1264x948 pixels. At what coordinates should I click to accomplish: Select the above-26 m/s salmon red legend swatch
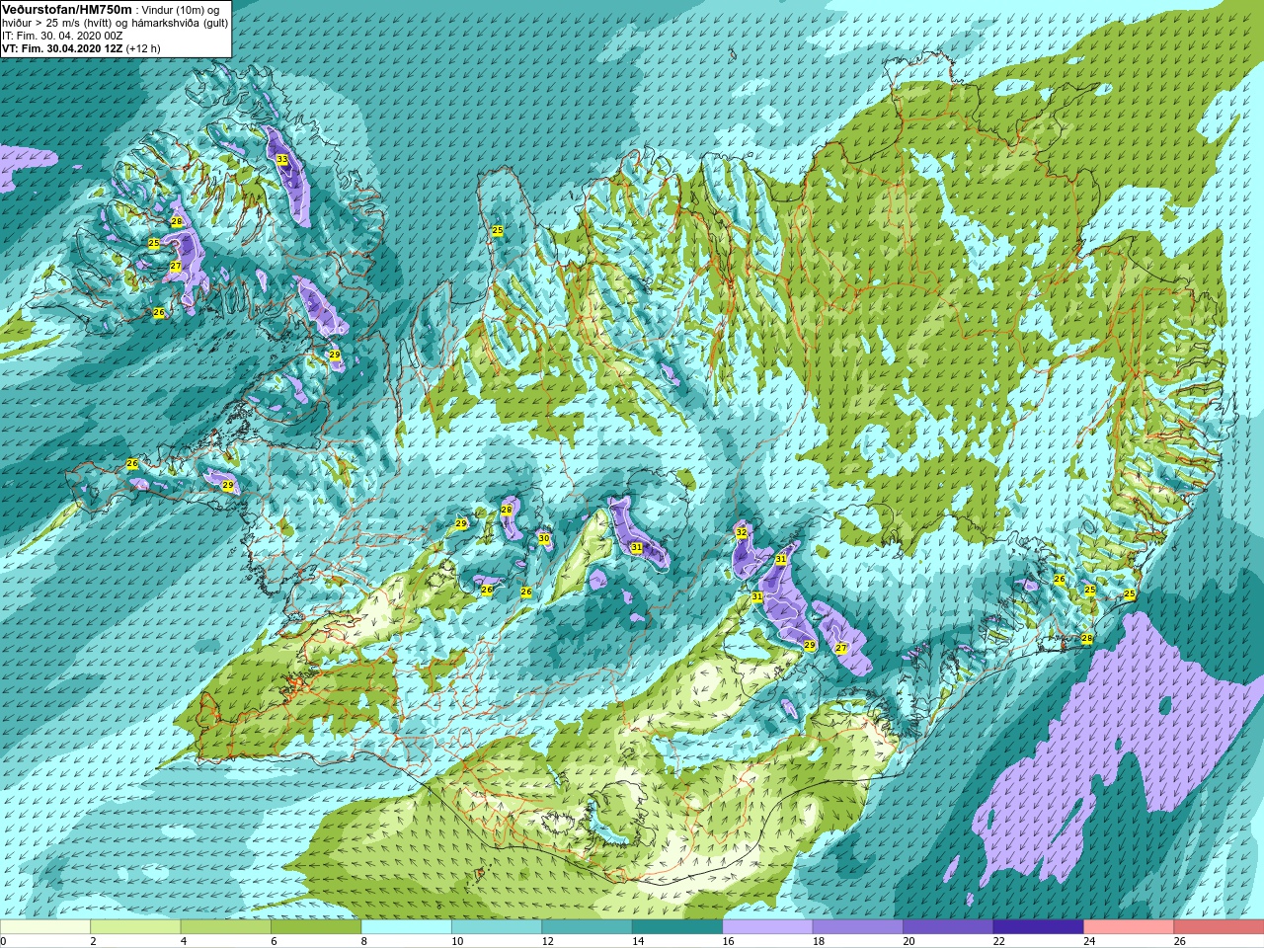(x=1219, y=927)
